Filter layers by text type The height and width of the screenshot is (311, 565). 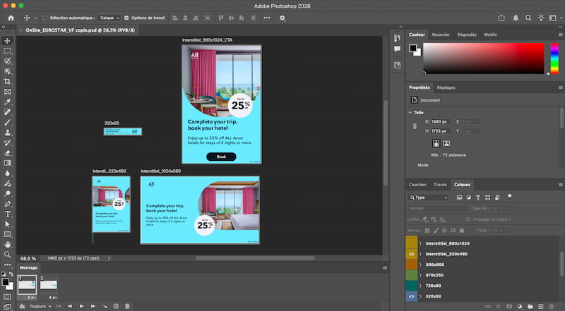[478, 197]
